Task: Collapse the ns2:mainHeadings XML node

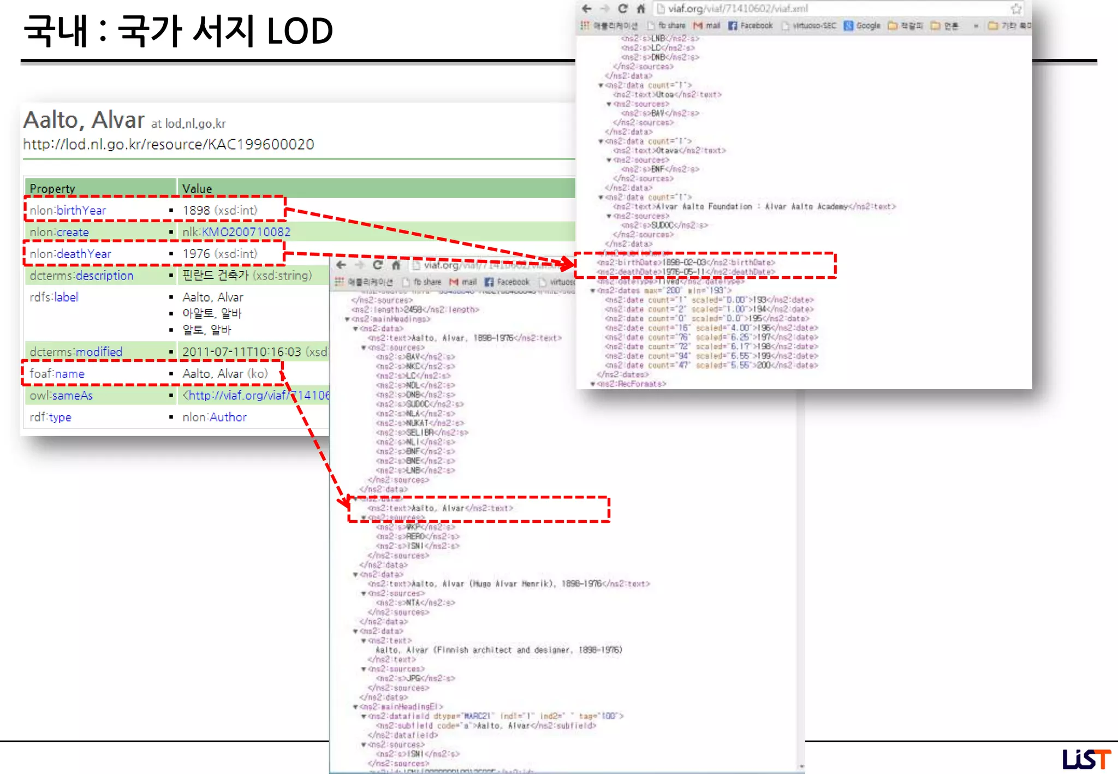Action: 347,319
